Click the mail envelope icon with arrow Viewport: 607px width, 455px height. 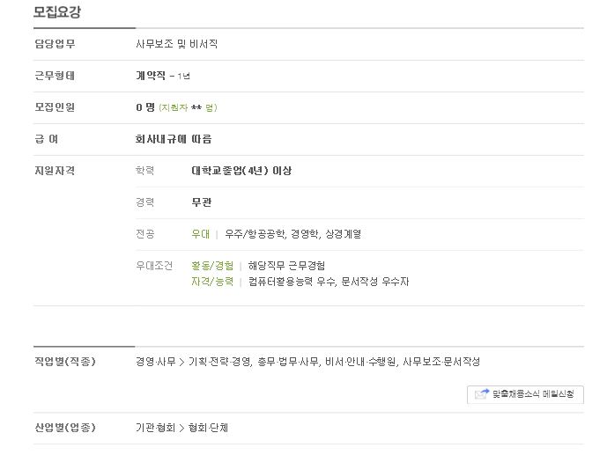pyautogui.click(x=482, y=394)
